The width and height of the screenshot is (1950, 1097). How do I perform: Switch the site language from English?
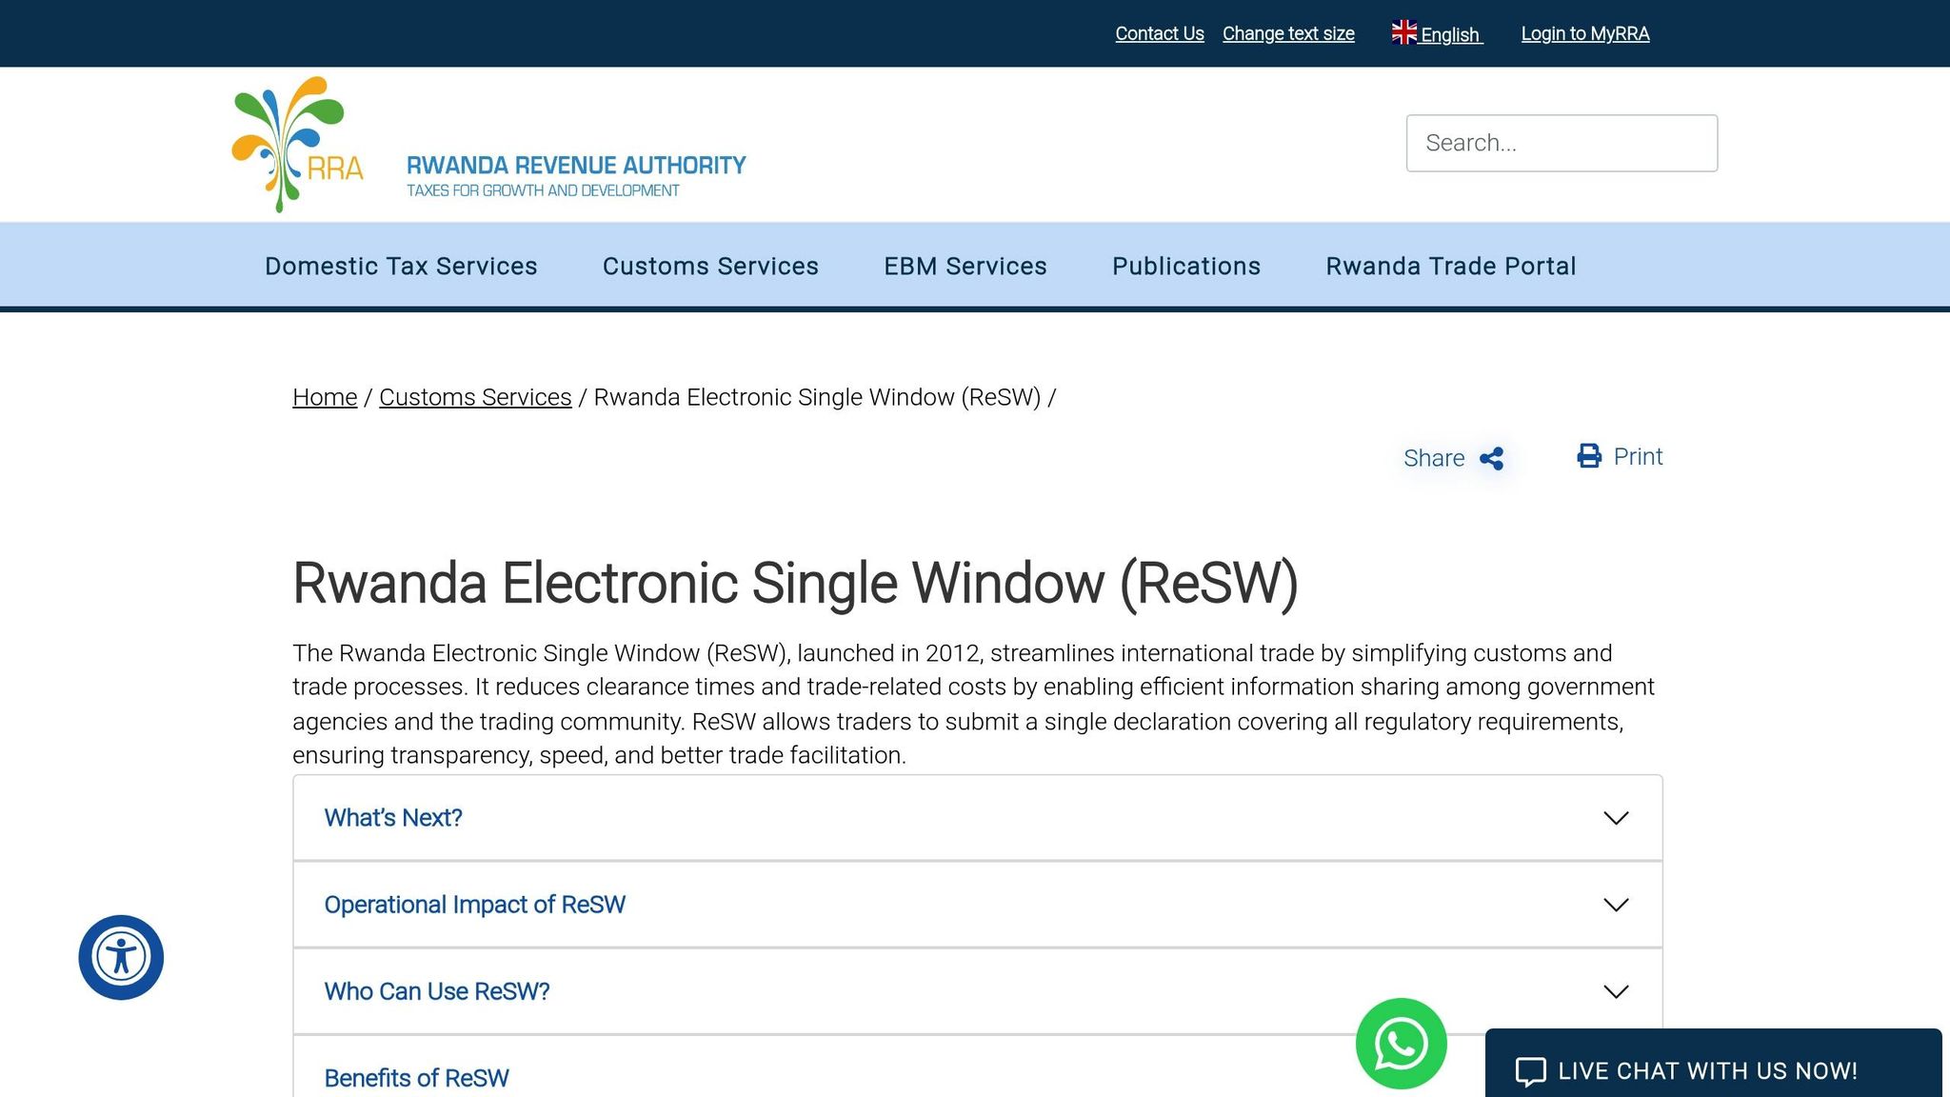[1448, 34]
